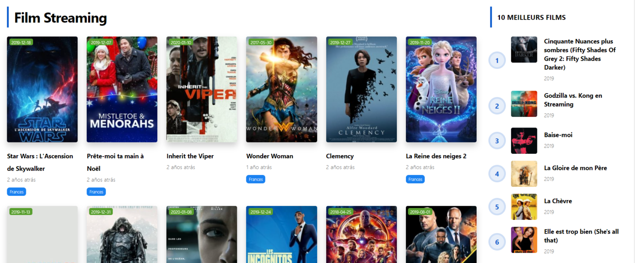Open Elle est trop bien thumbnail
This screenshot has height=263, width=635.
click(524, 240)
